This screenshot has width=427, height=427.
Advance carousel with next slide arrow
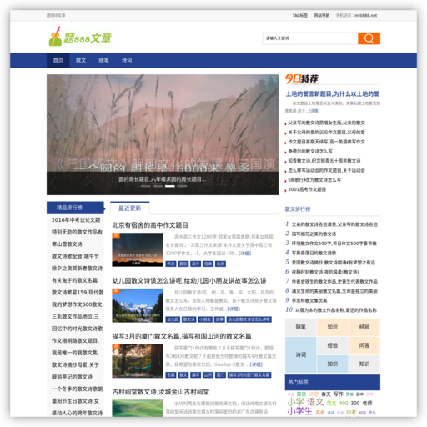point(272,183)
